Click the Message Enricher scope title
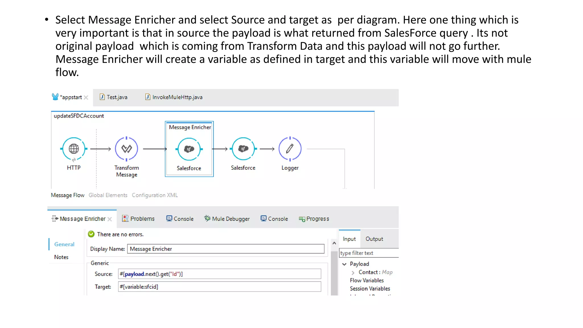The height and width of the screenshot is (328, 583). 190,127
